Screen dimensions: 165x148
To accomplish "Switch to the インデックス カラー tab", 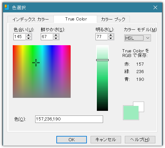I will coord(31,19).
